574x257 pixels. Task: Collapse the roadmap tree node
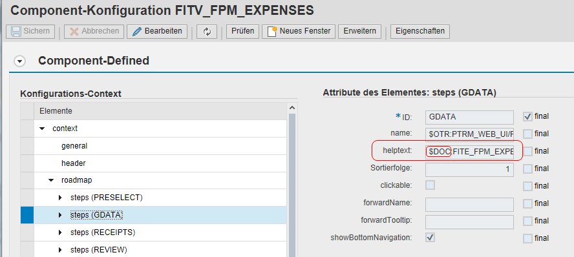point(51,180)
